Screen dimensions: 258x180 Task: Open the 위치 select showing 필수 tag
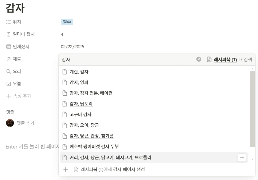[67, 22]
